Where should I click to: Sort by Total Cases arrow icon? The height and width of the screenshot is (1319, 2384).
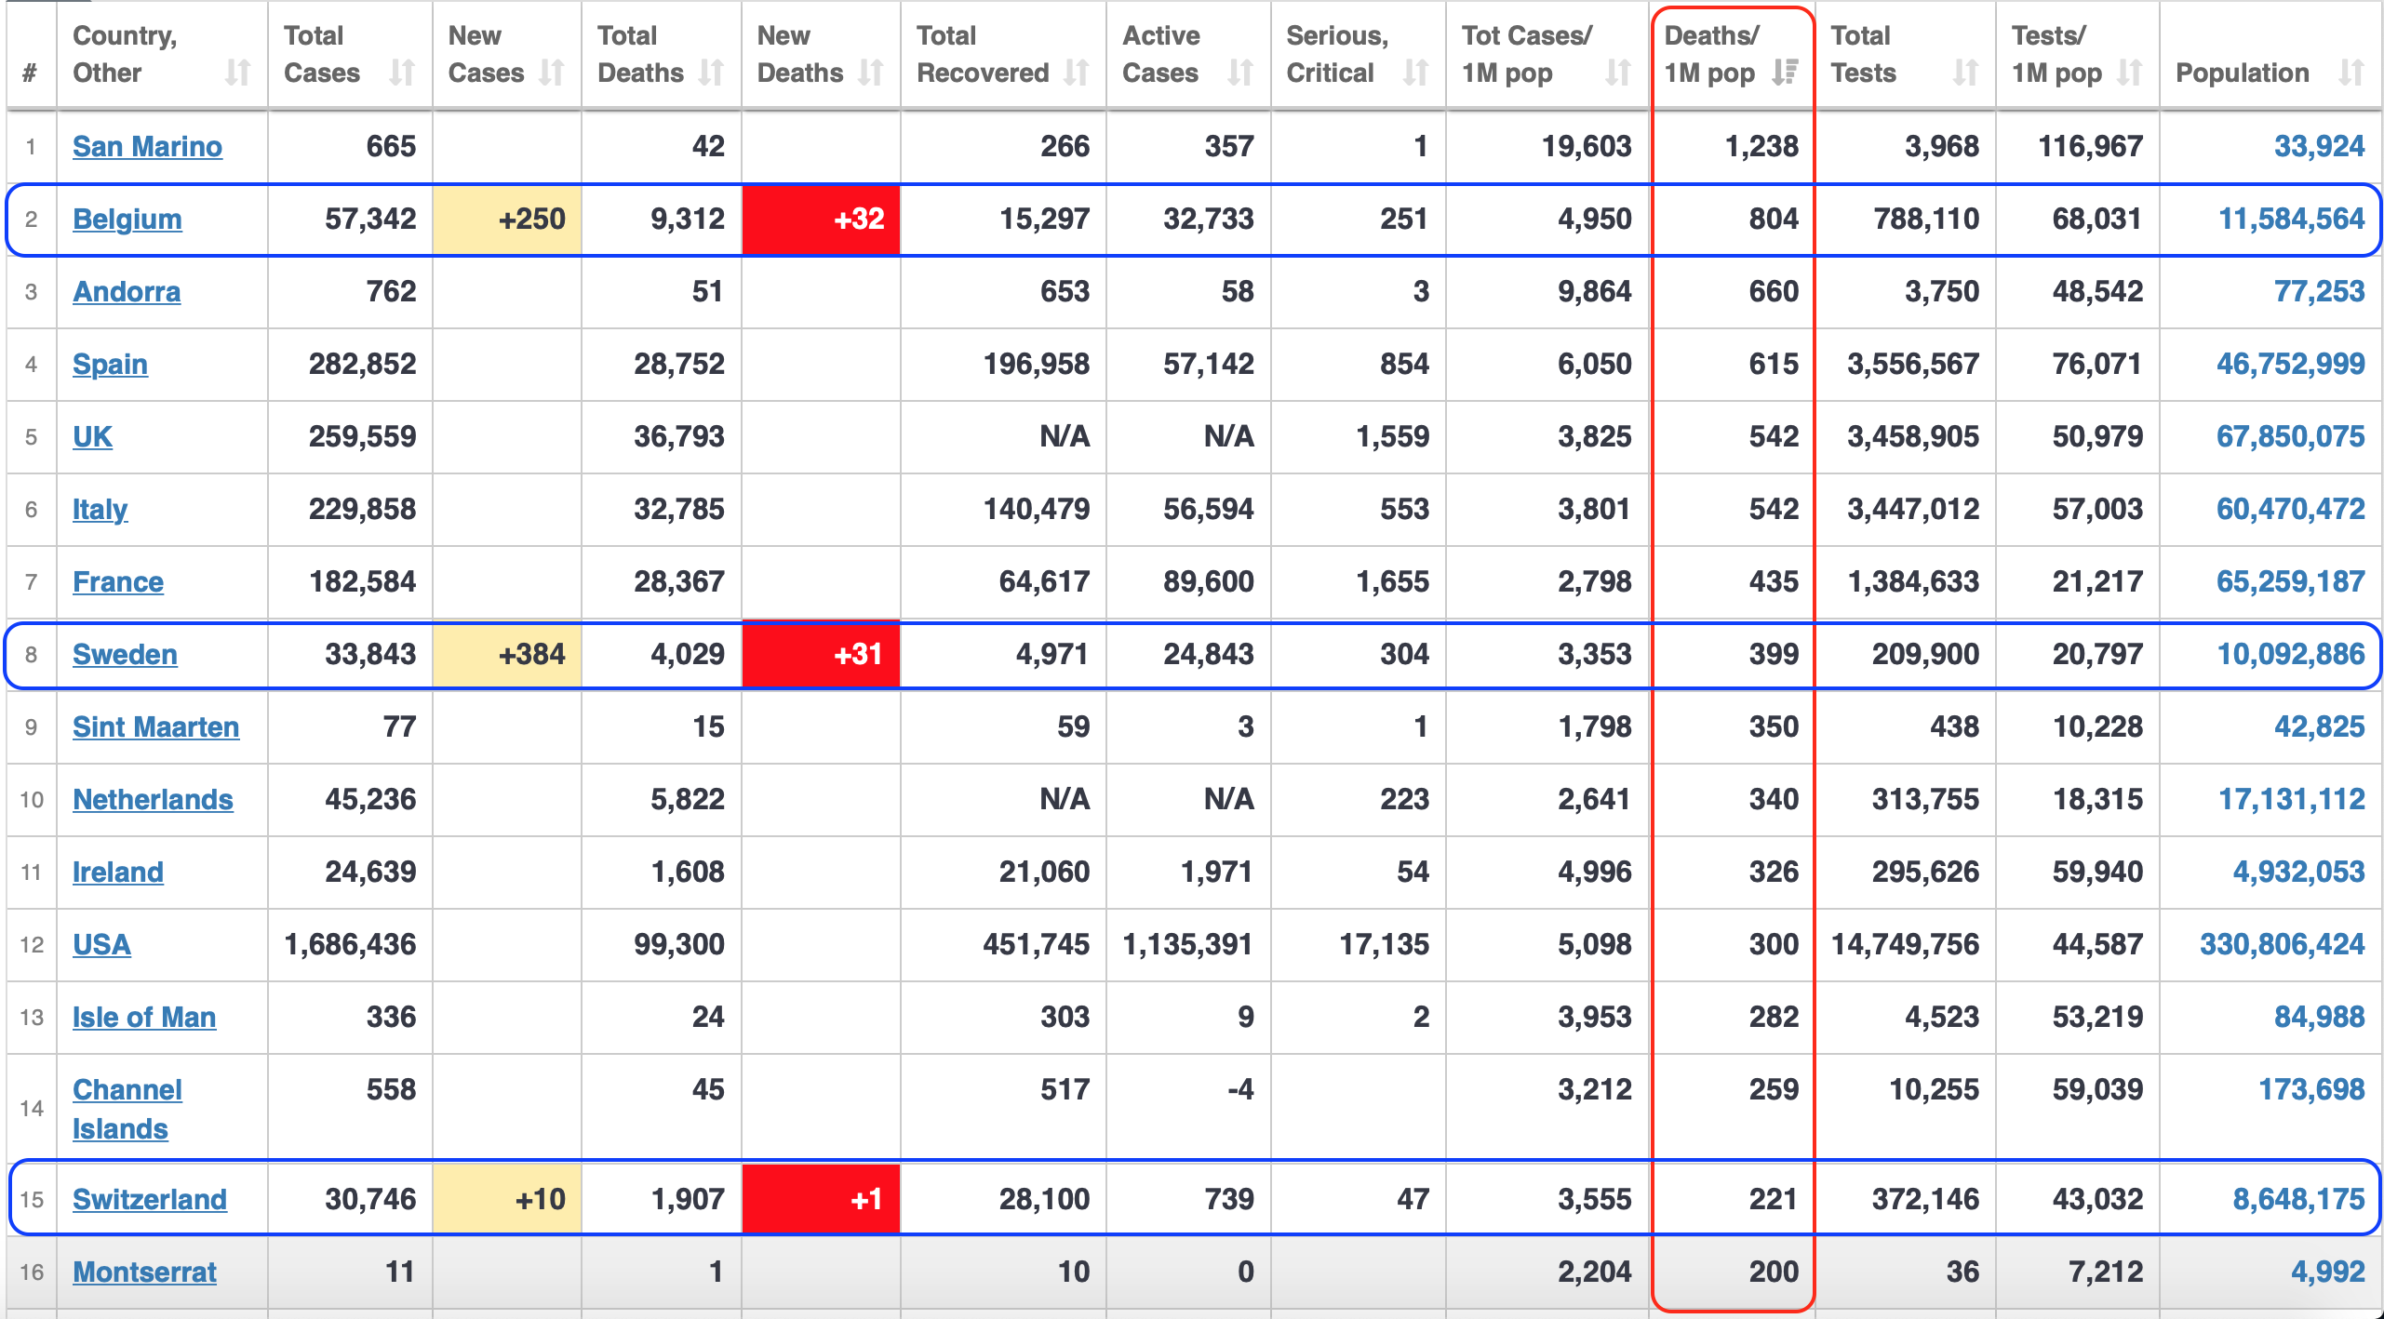click(402, 73)
